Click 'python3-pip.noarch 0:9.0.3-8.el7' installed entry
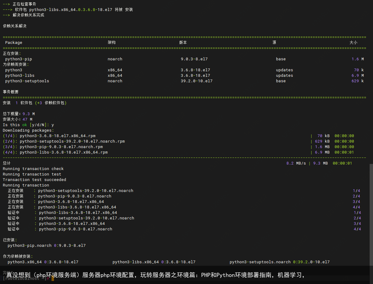 (x=47, y=246)
